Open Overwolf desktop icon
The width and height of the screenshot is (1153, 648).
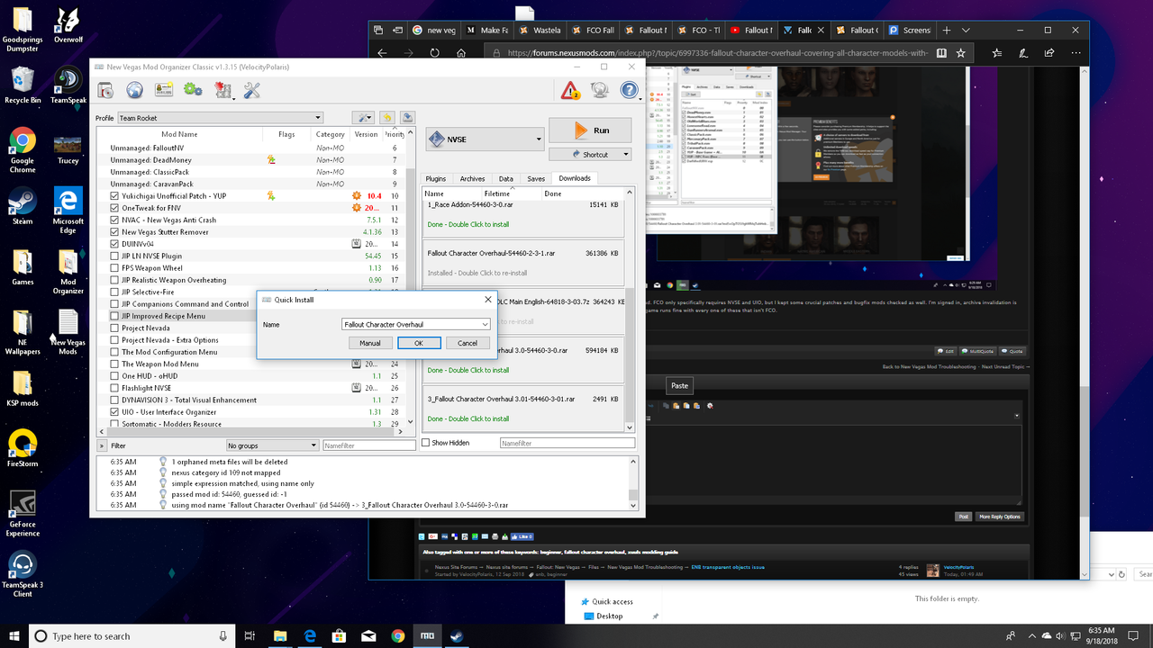click(x=68, y=25)
